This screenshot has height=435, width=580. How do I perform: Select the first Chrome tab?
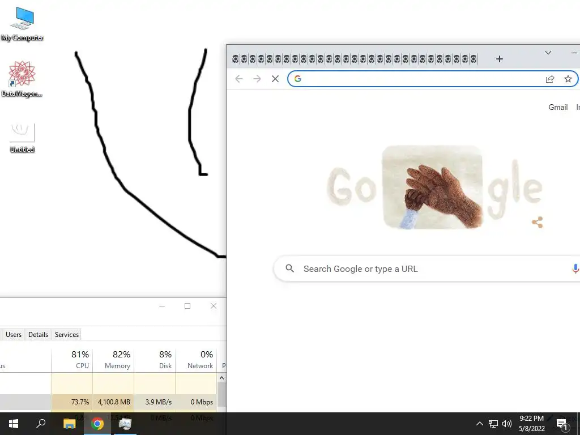[236, 59]
